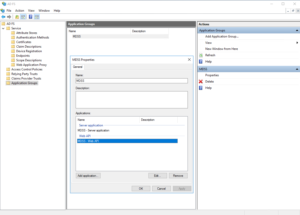
Task: Click Help icon under Application Groups actions
Action: [201, 62]
